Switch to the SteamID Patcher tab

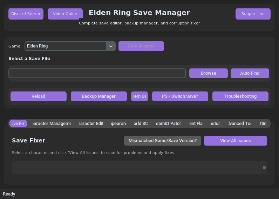169,124
